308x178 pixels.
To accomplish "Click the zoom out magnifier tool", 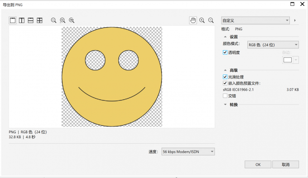I will [211, 20].
